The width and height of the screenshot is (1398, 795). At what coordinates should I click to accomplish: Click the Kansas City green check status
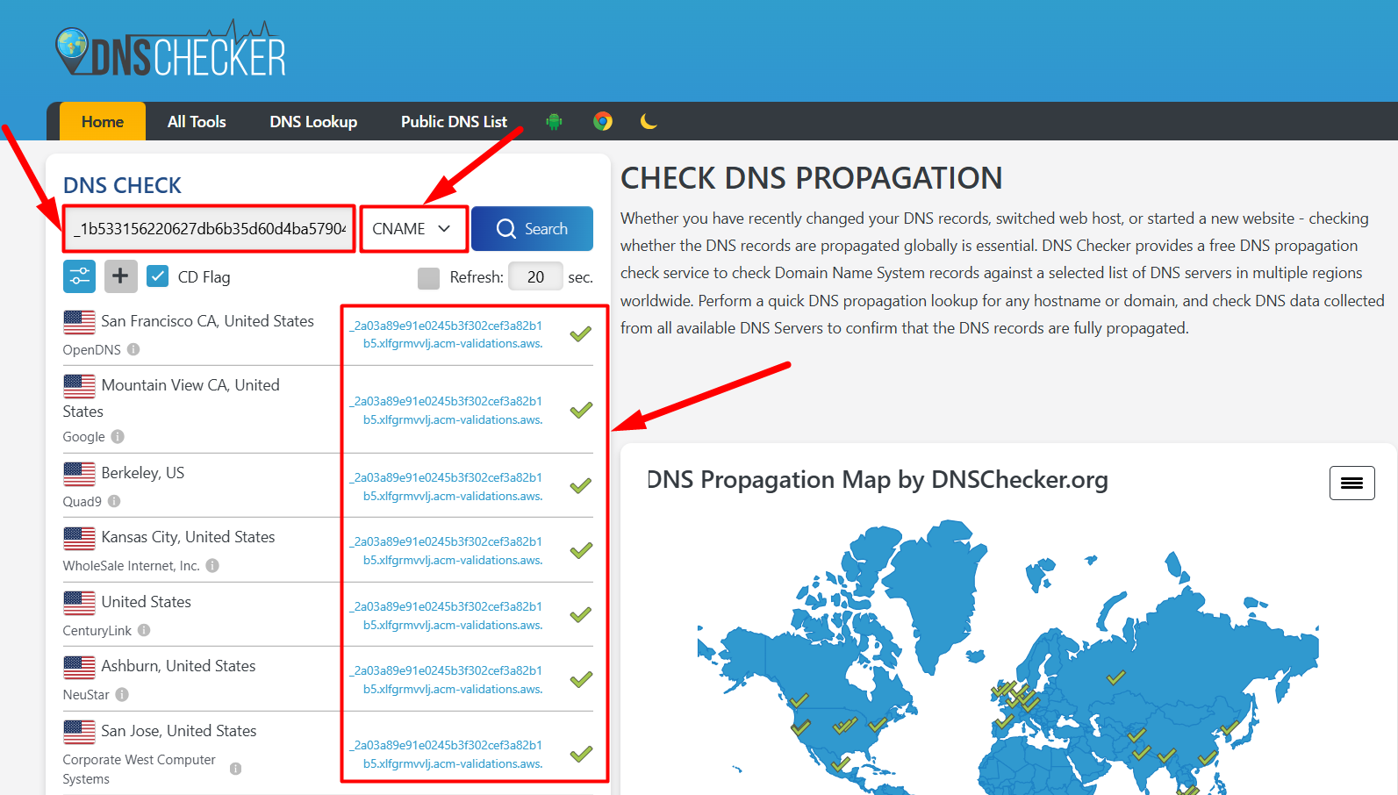[580, 550]
